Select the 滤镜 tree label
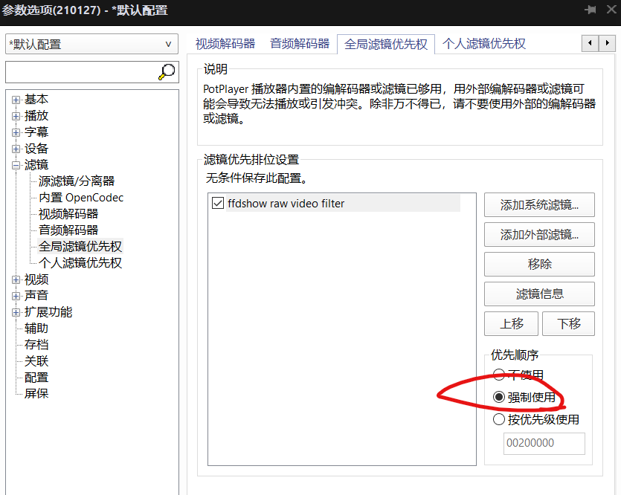Viewport: 621px width, 495px height. [x=36, y=164]
